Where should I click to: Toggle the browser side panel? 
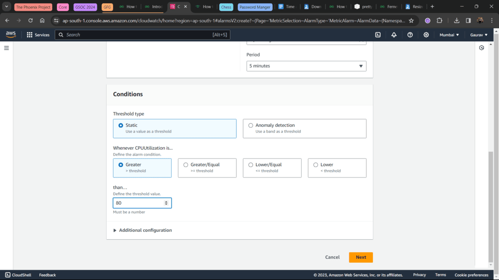pyautogui.click(x=468, y=20)
